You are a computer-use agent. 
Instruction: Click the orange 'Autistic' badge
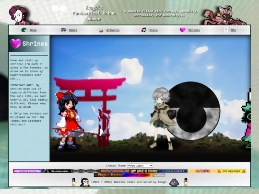pos(202,171)
